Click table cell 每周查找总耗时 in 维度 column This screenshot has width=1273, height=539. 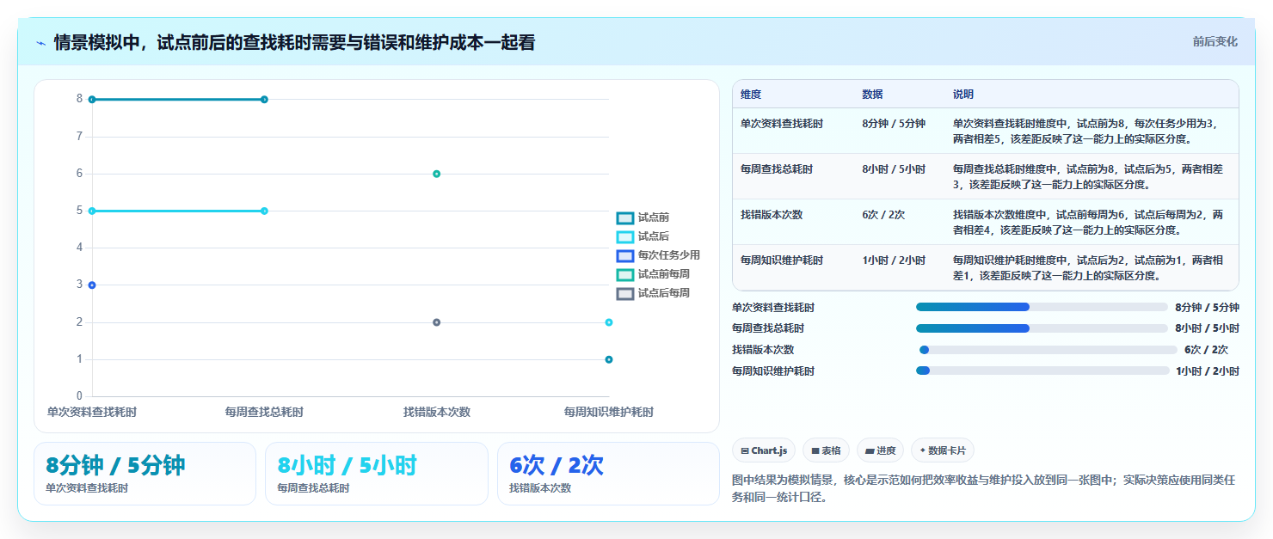pos(777,169)
